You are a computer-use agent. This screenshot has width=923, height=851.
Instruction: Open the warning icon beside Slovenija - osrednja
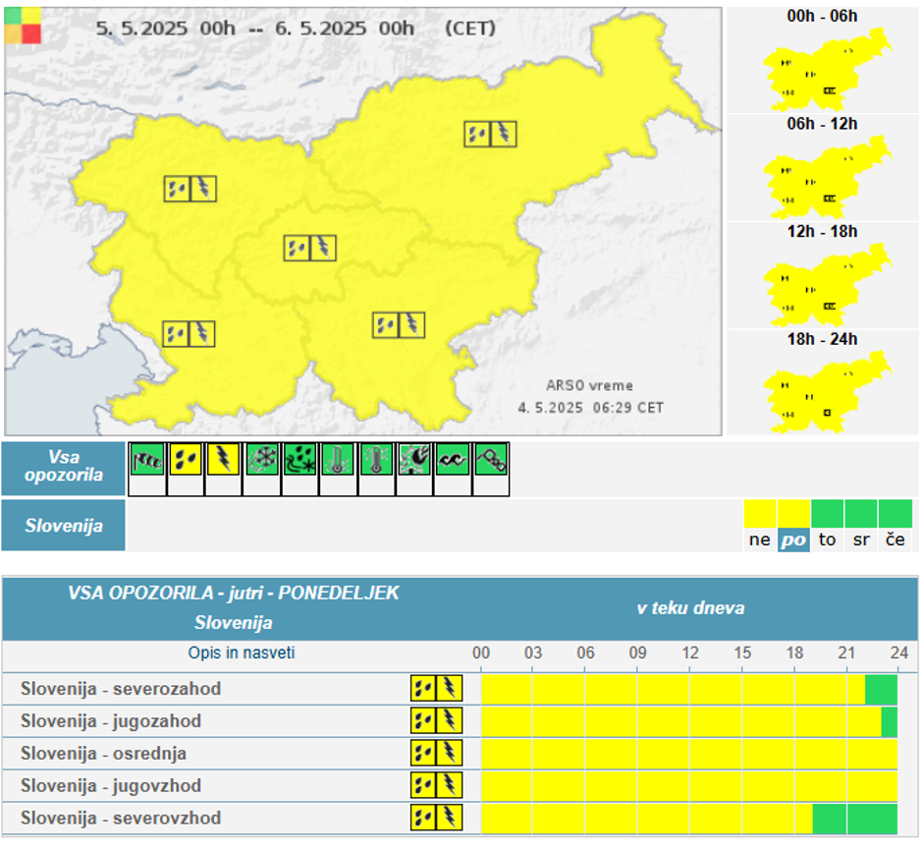(x=435, y=753)
